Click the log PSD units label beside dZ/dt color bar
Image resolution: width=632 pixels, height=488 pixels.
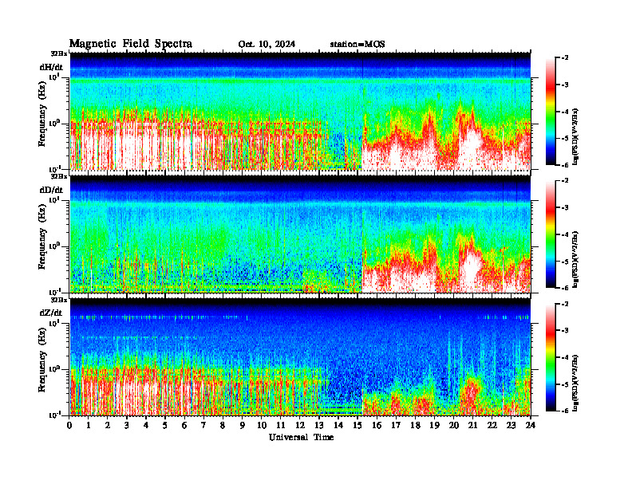pyautogui.click(x=575, y=383)
